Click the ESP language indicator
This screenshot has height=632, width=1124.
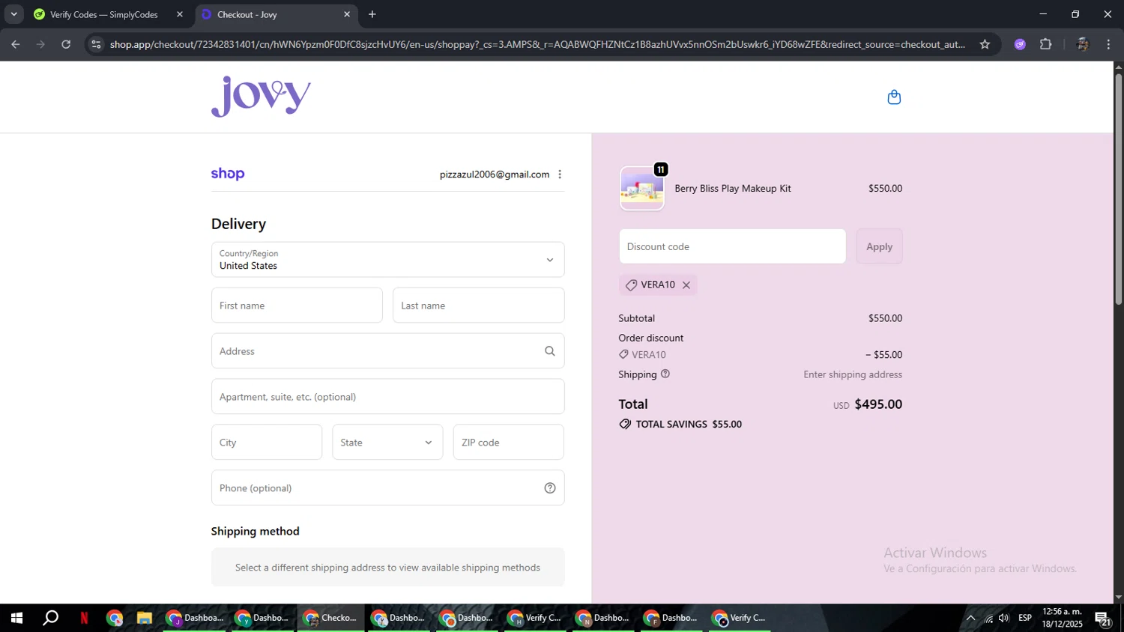(x=1025, y=618)
